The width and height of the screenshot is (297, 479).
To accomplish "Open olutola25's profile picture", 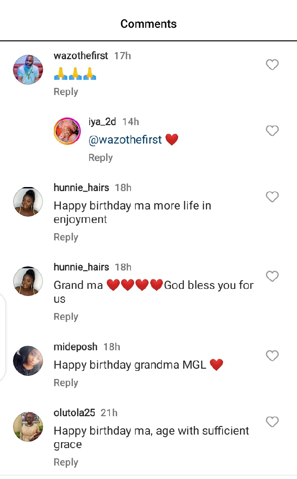I will click(28, 427).
